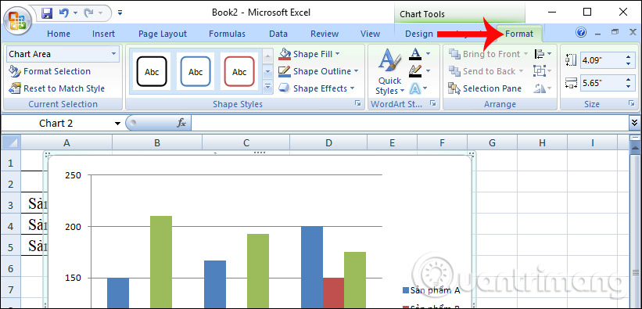The image size is (642, 309).
Task: Minimize the ribbon workbook window
Action: pyautogui.click(x=598, y=33)
